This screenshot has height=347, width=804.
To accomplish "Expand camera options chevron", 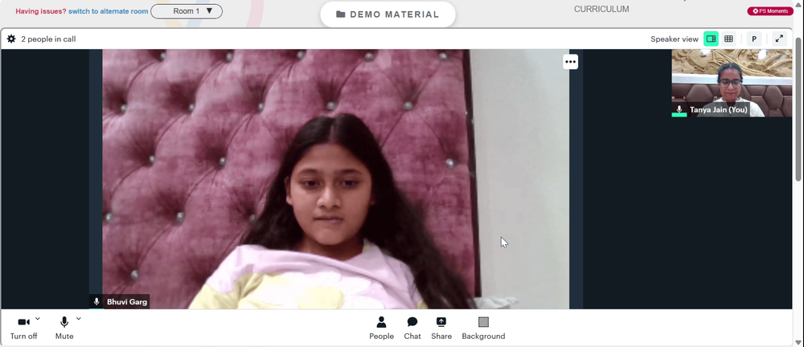I will coord(38,319).
